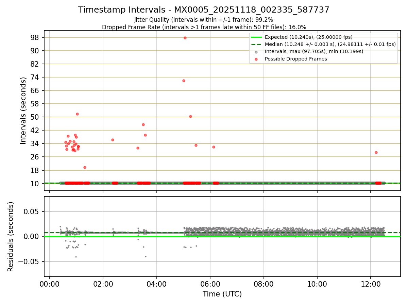This screenshot has width=408, height=306.
Task: Select the Jitter Quality 99.2% subtitle line
Action: tap(204, 20)
